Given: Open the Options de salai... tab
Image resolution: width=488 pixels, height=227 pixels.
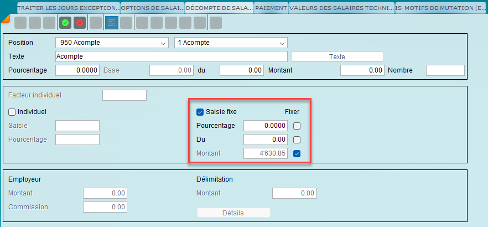Looking at the screenshot, I should tap(152, 8).
